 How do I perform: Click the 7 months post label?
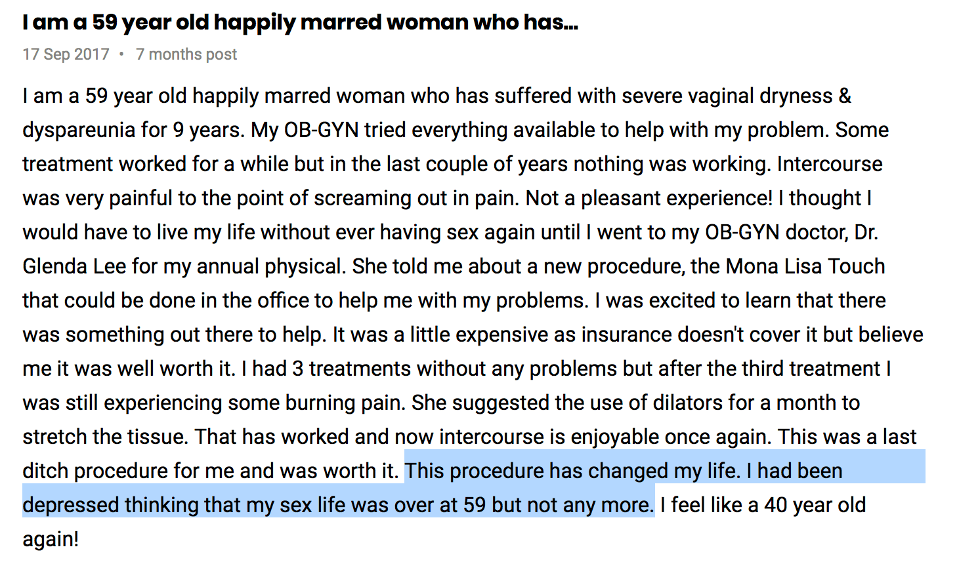186,54
